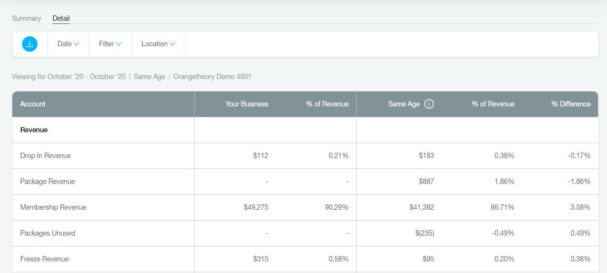Select the Freeze Revenue row label
Image resolution: width=607 pixels, height=273 pixels.
pos(44,259)
